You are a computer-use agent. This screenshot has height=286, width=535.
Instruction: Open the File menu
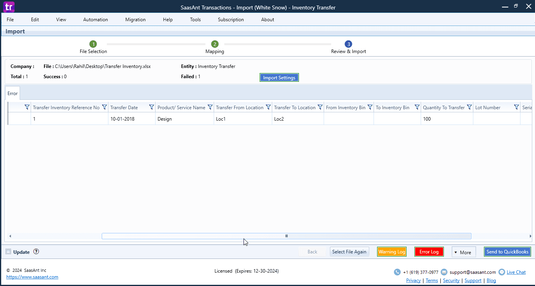(10, 20)
